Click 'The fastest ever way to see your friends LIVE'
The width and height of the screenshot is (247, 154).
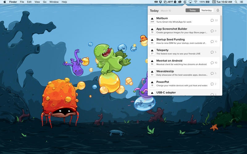tap(178, 54)
